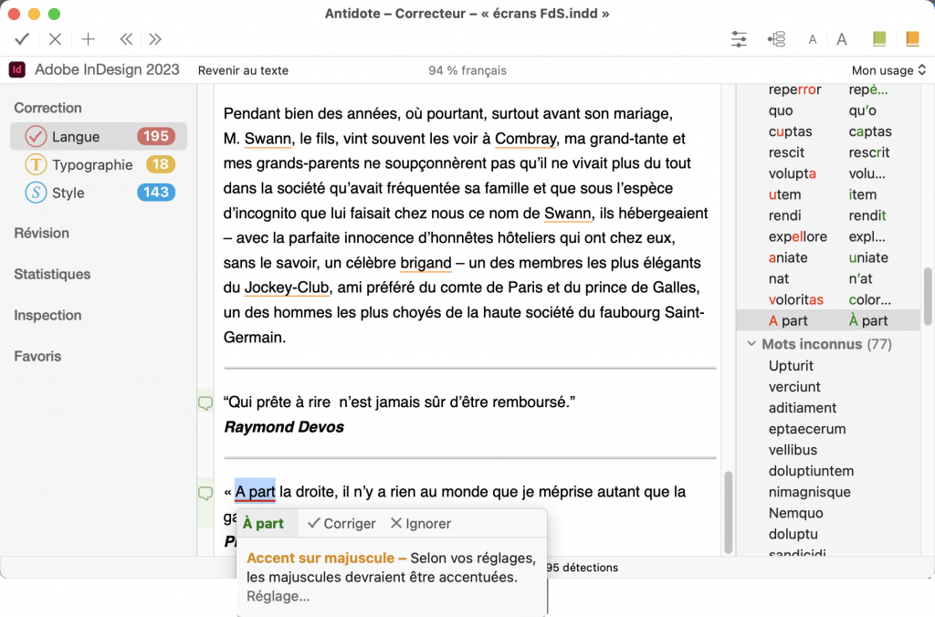The width and height of the screenshot is (935, 617).
Task: Go to previous detection with double left arrows
Action: (x=126, y=39)
